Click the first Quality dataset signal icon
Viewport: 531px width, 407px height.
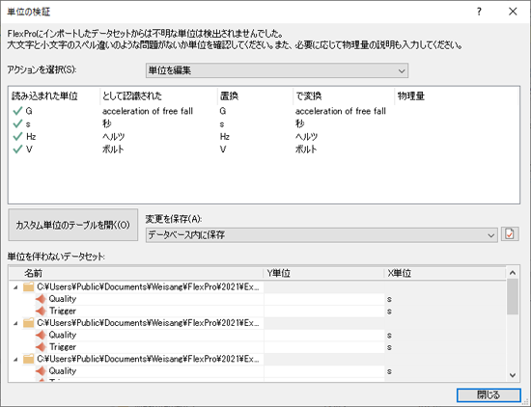[41, 299]
